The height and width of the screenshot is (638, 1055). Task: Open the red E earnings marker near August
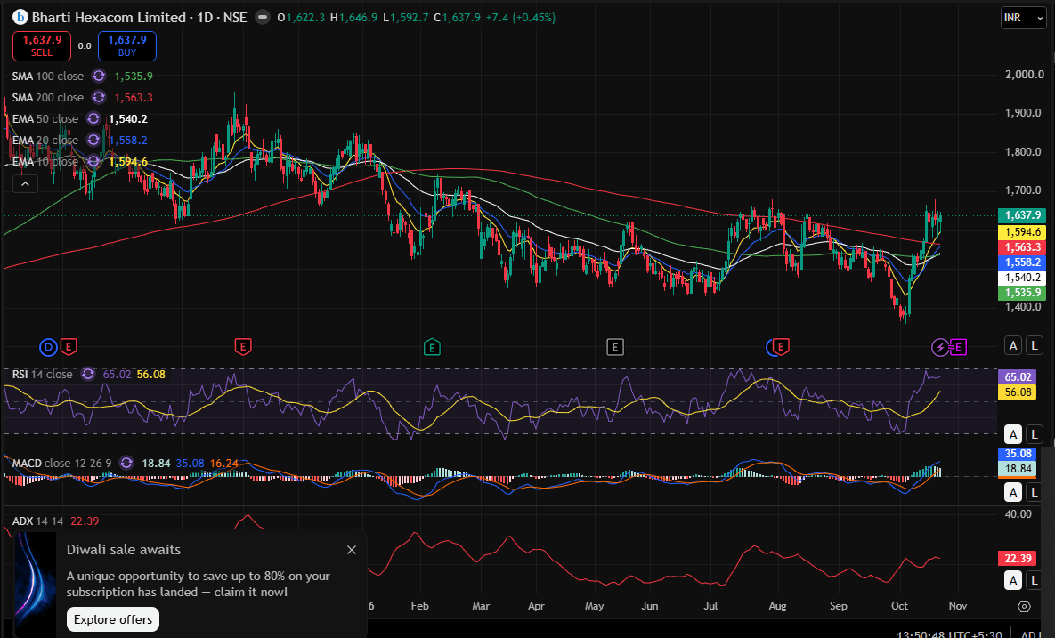(780, 347)
